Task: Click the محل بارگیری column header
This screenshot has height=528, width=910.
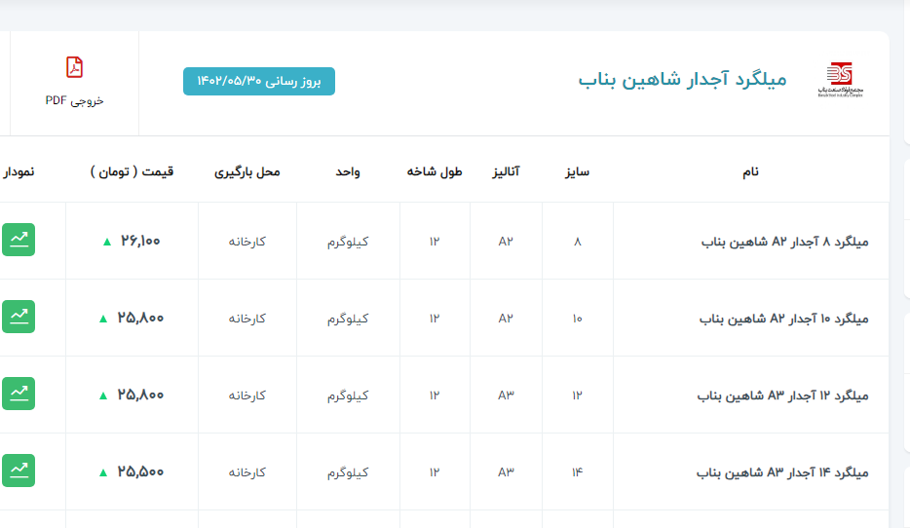Action: pyautogui.click(x=246, y=171)
